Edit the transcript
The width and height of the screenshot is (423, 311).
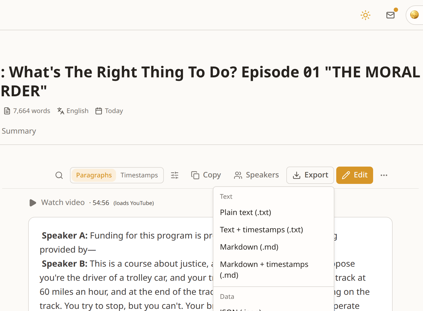click(355, 175)
